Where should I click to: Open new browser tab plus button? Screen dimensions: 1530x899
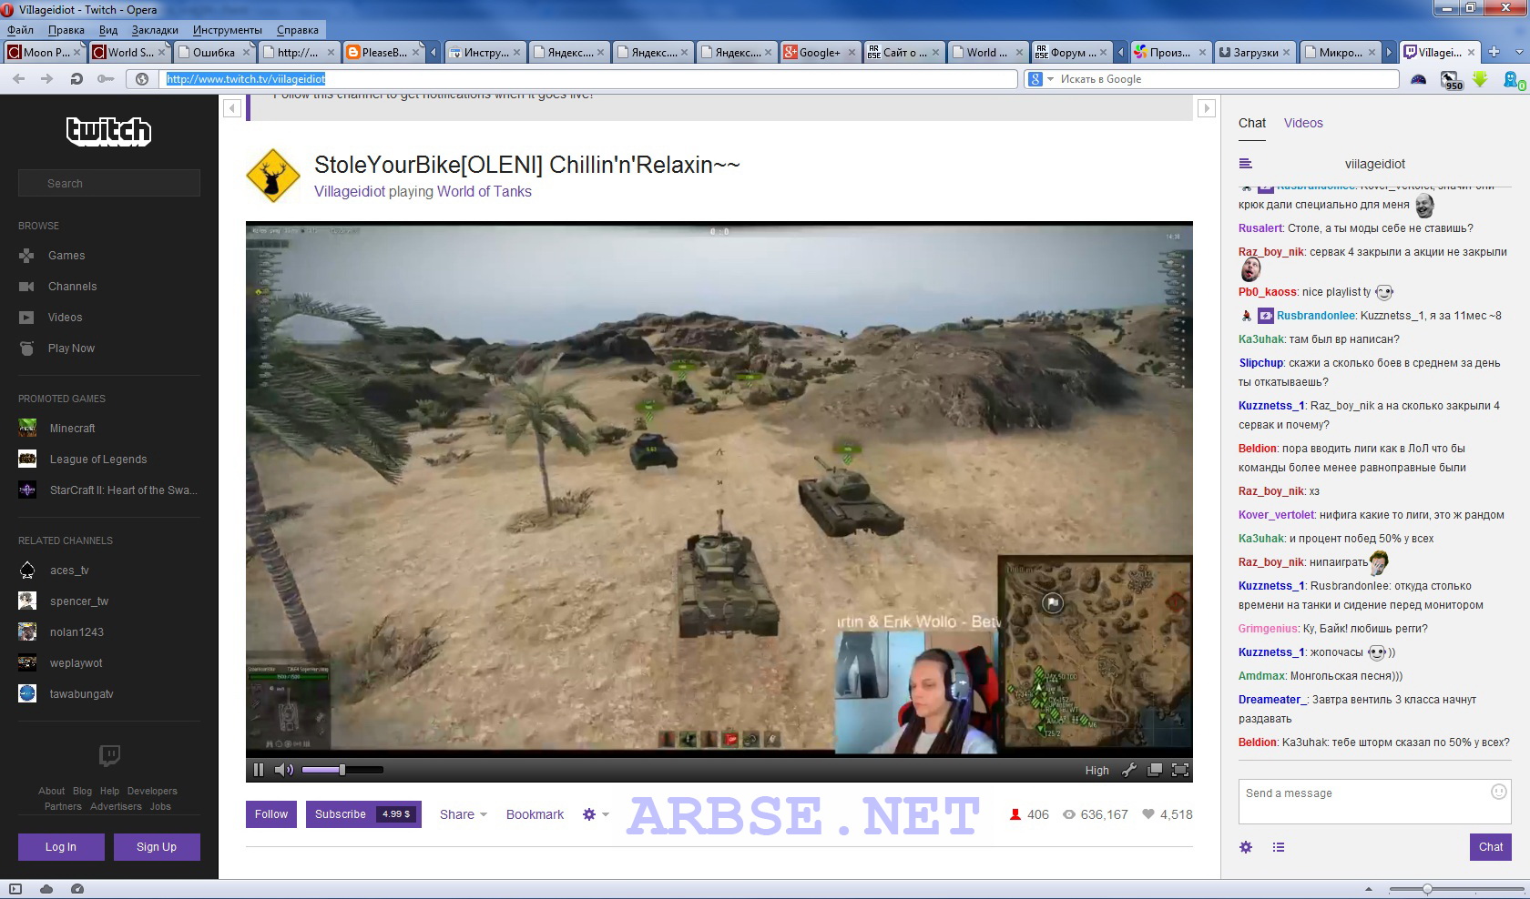click(1494, 52)
